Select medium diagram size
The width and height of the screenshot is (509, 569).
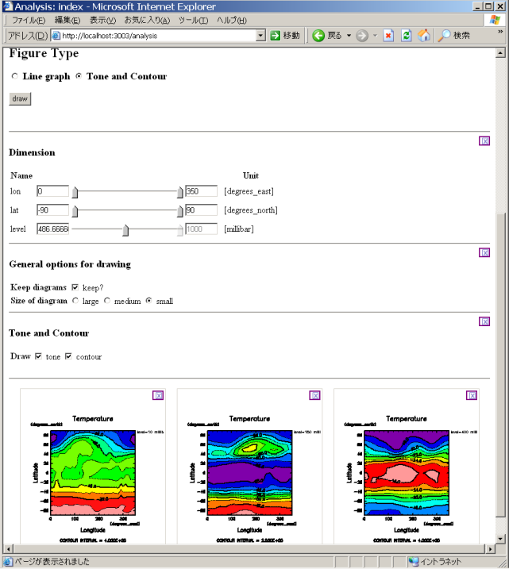(107, 301)
